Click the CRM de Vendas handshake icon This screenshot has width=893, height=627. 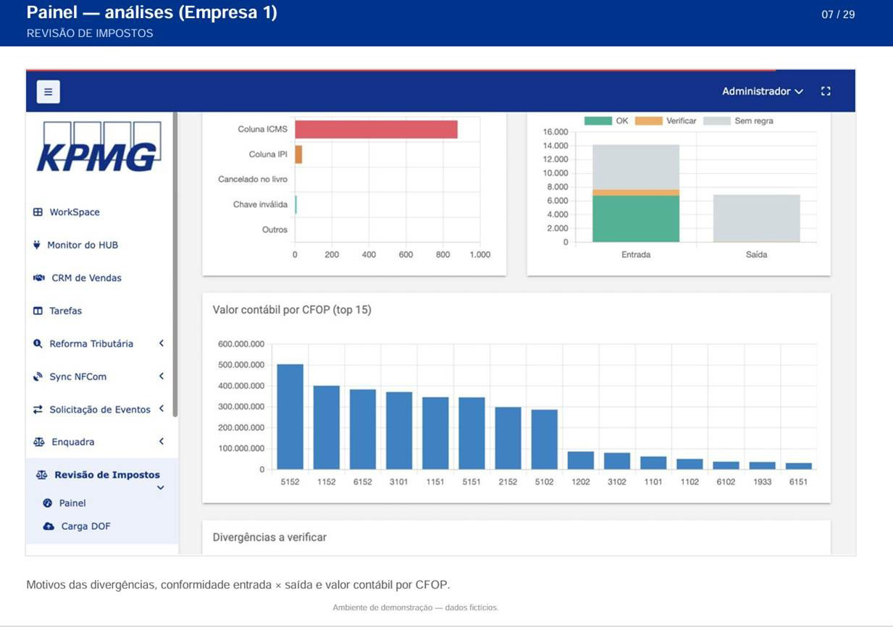[x=39, y=278]
